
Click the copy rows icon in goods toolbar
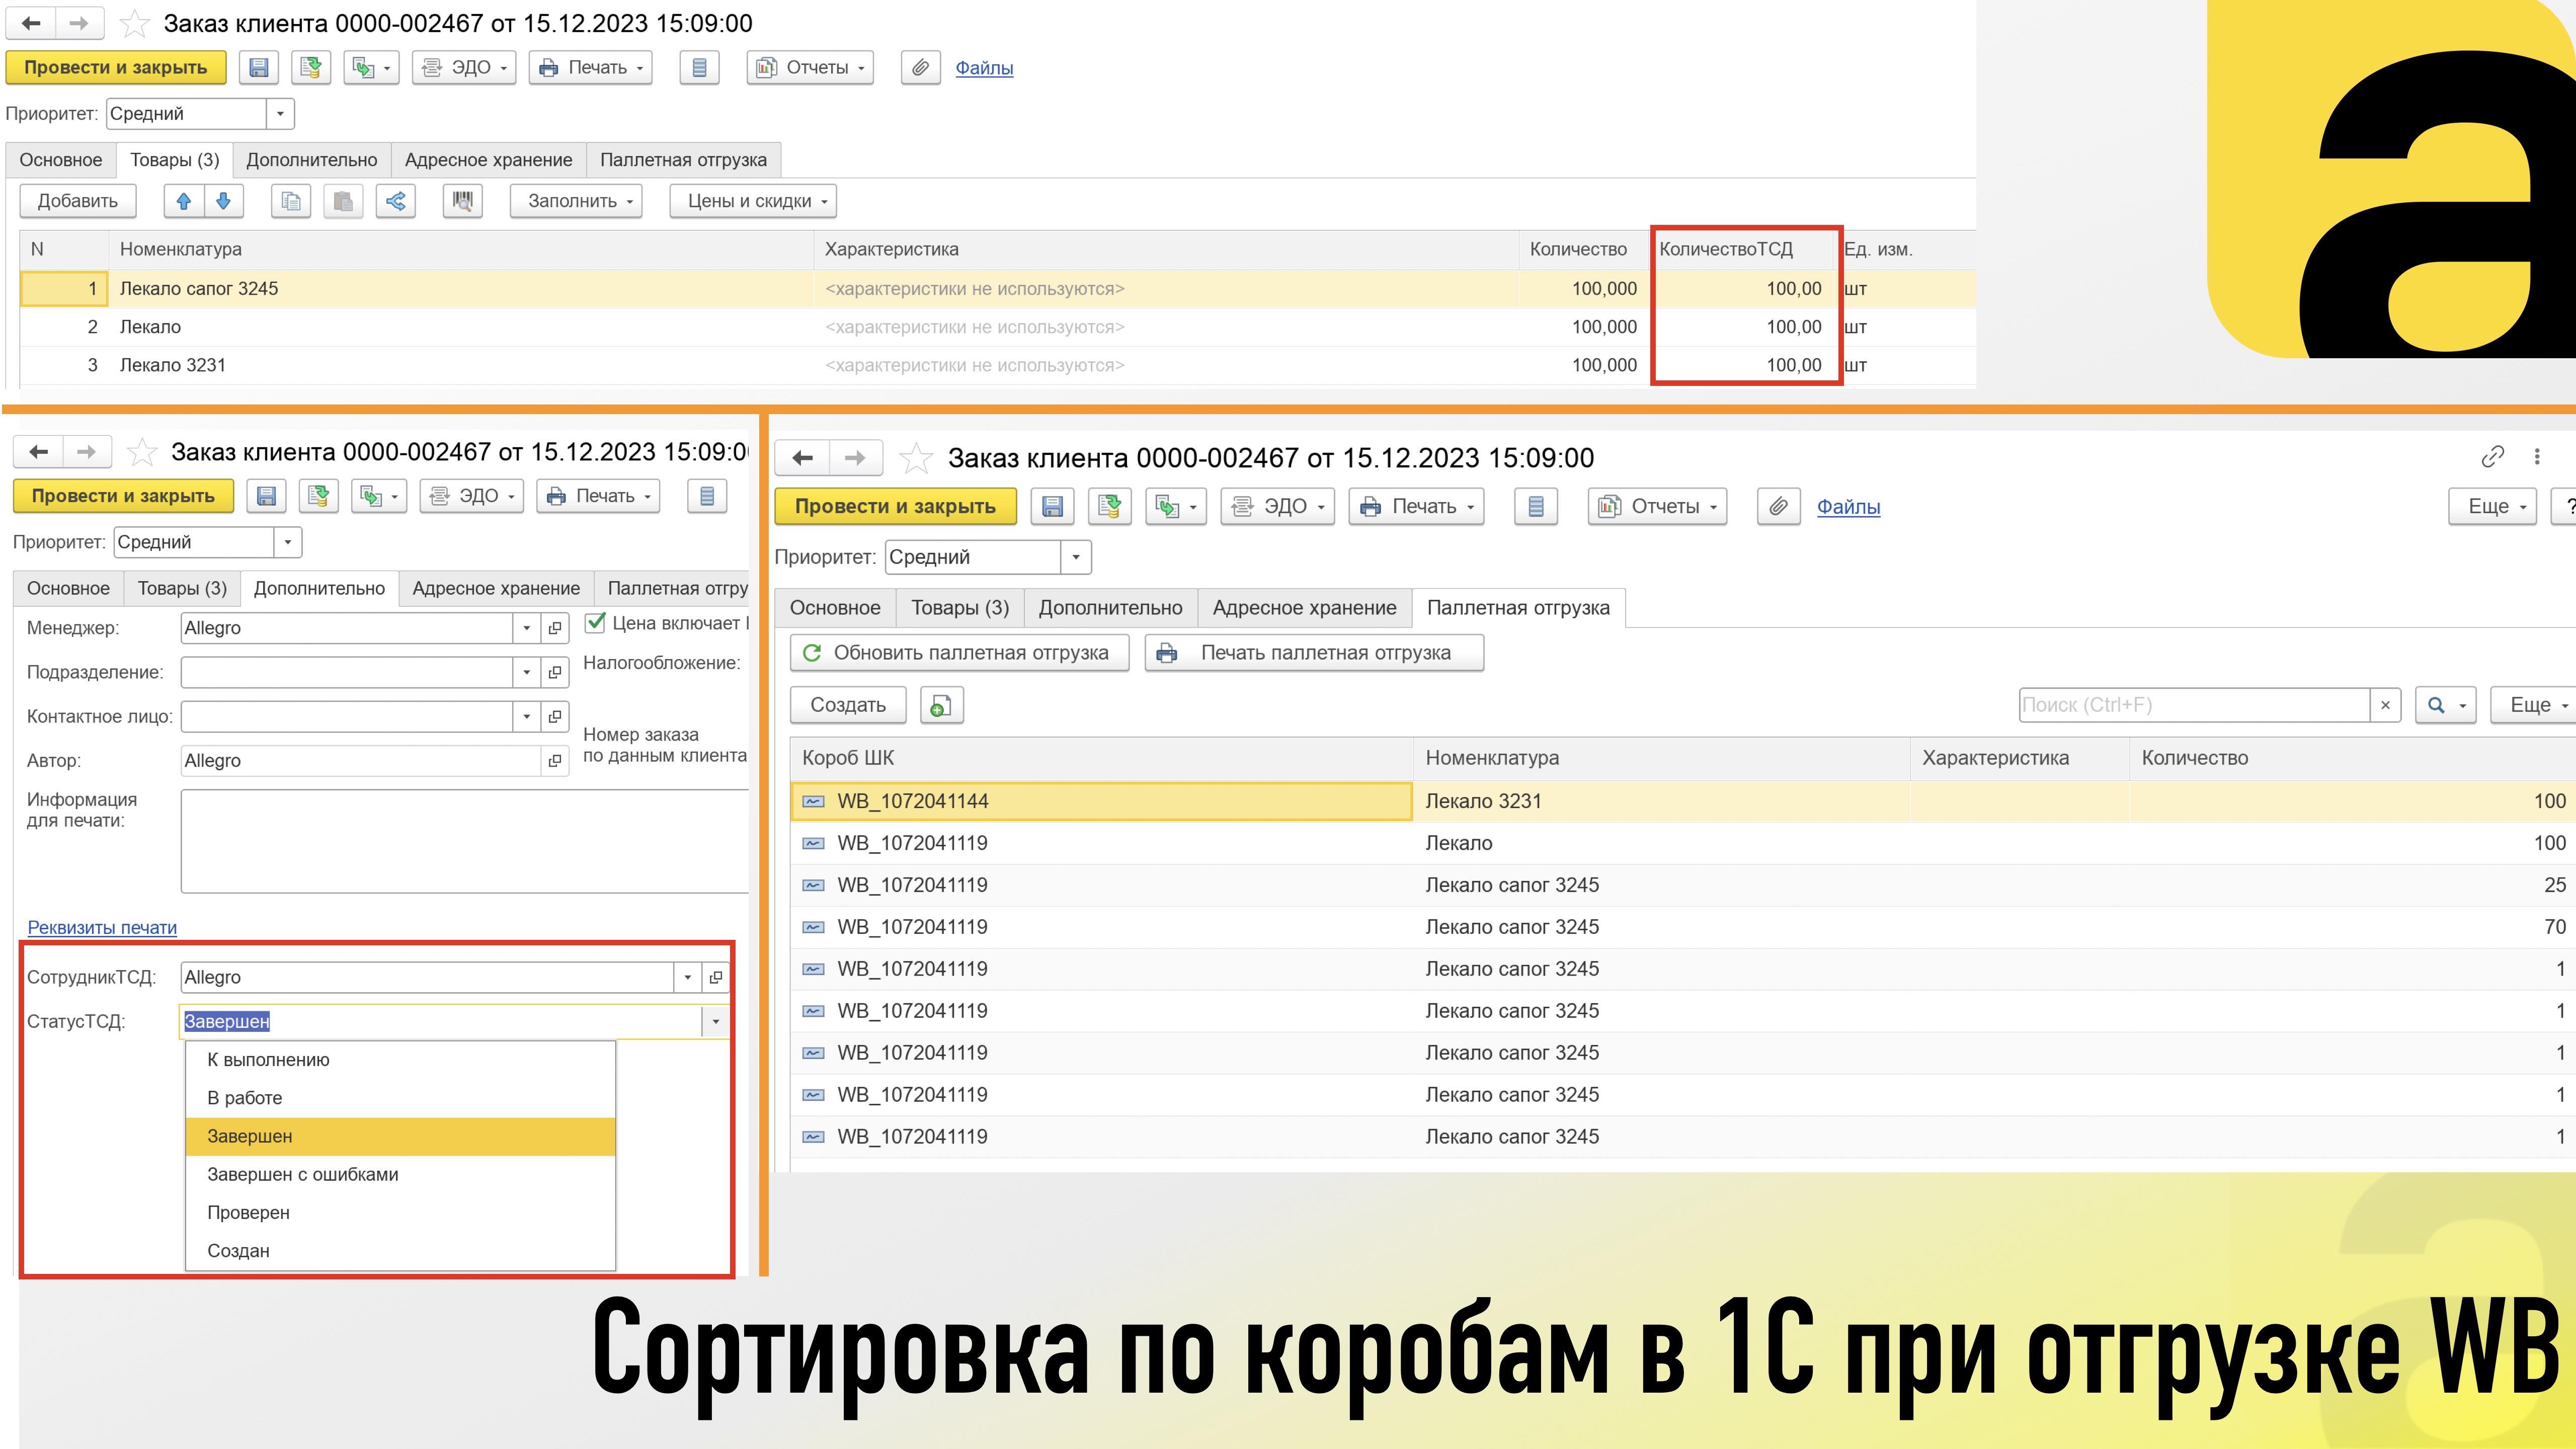(291, 201)
